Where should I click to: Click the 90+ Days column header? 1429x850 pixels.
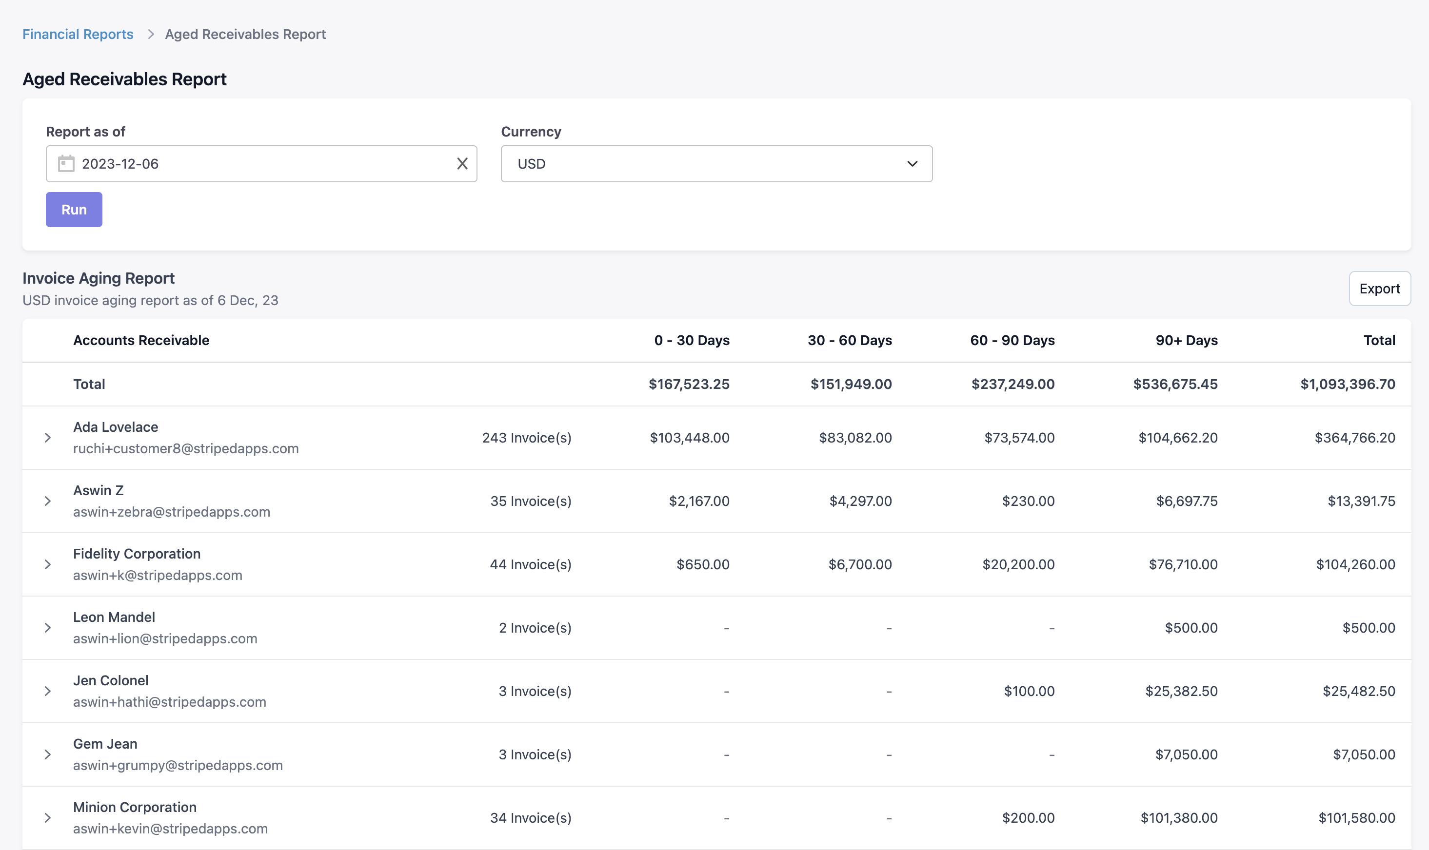coord(1186,340)
